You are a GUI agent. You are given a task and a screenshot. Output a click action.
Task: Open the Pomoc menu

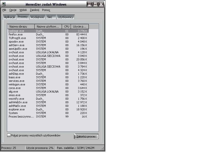click(47, 10)
